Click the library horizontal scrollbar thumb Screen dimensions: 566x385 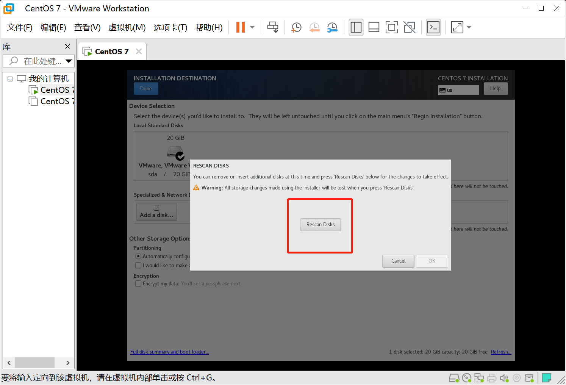coord(35,363)
